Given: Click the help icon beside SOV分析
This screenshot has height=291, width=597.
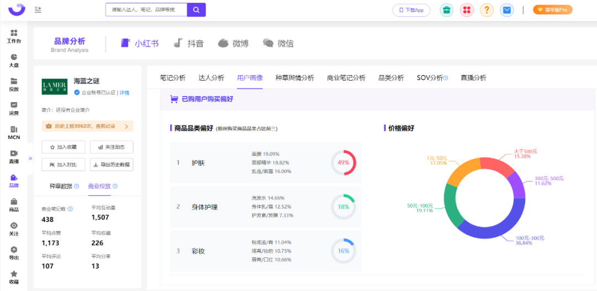Looking at the screenshot, I should coord(446,78).
